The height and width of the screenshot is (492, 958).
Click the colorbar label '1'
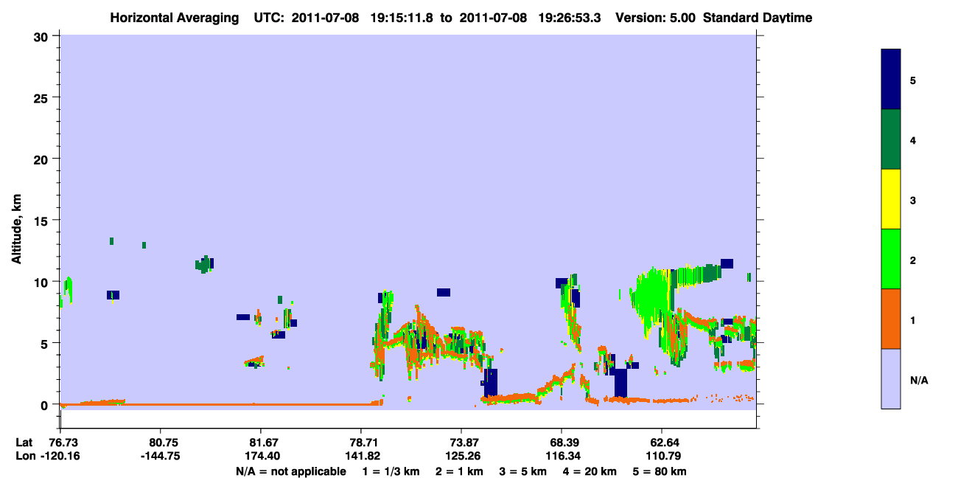(913, 319)
